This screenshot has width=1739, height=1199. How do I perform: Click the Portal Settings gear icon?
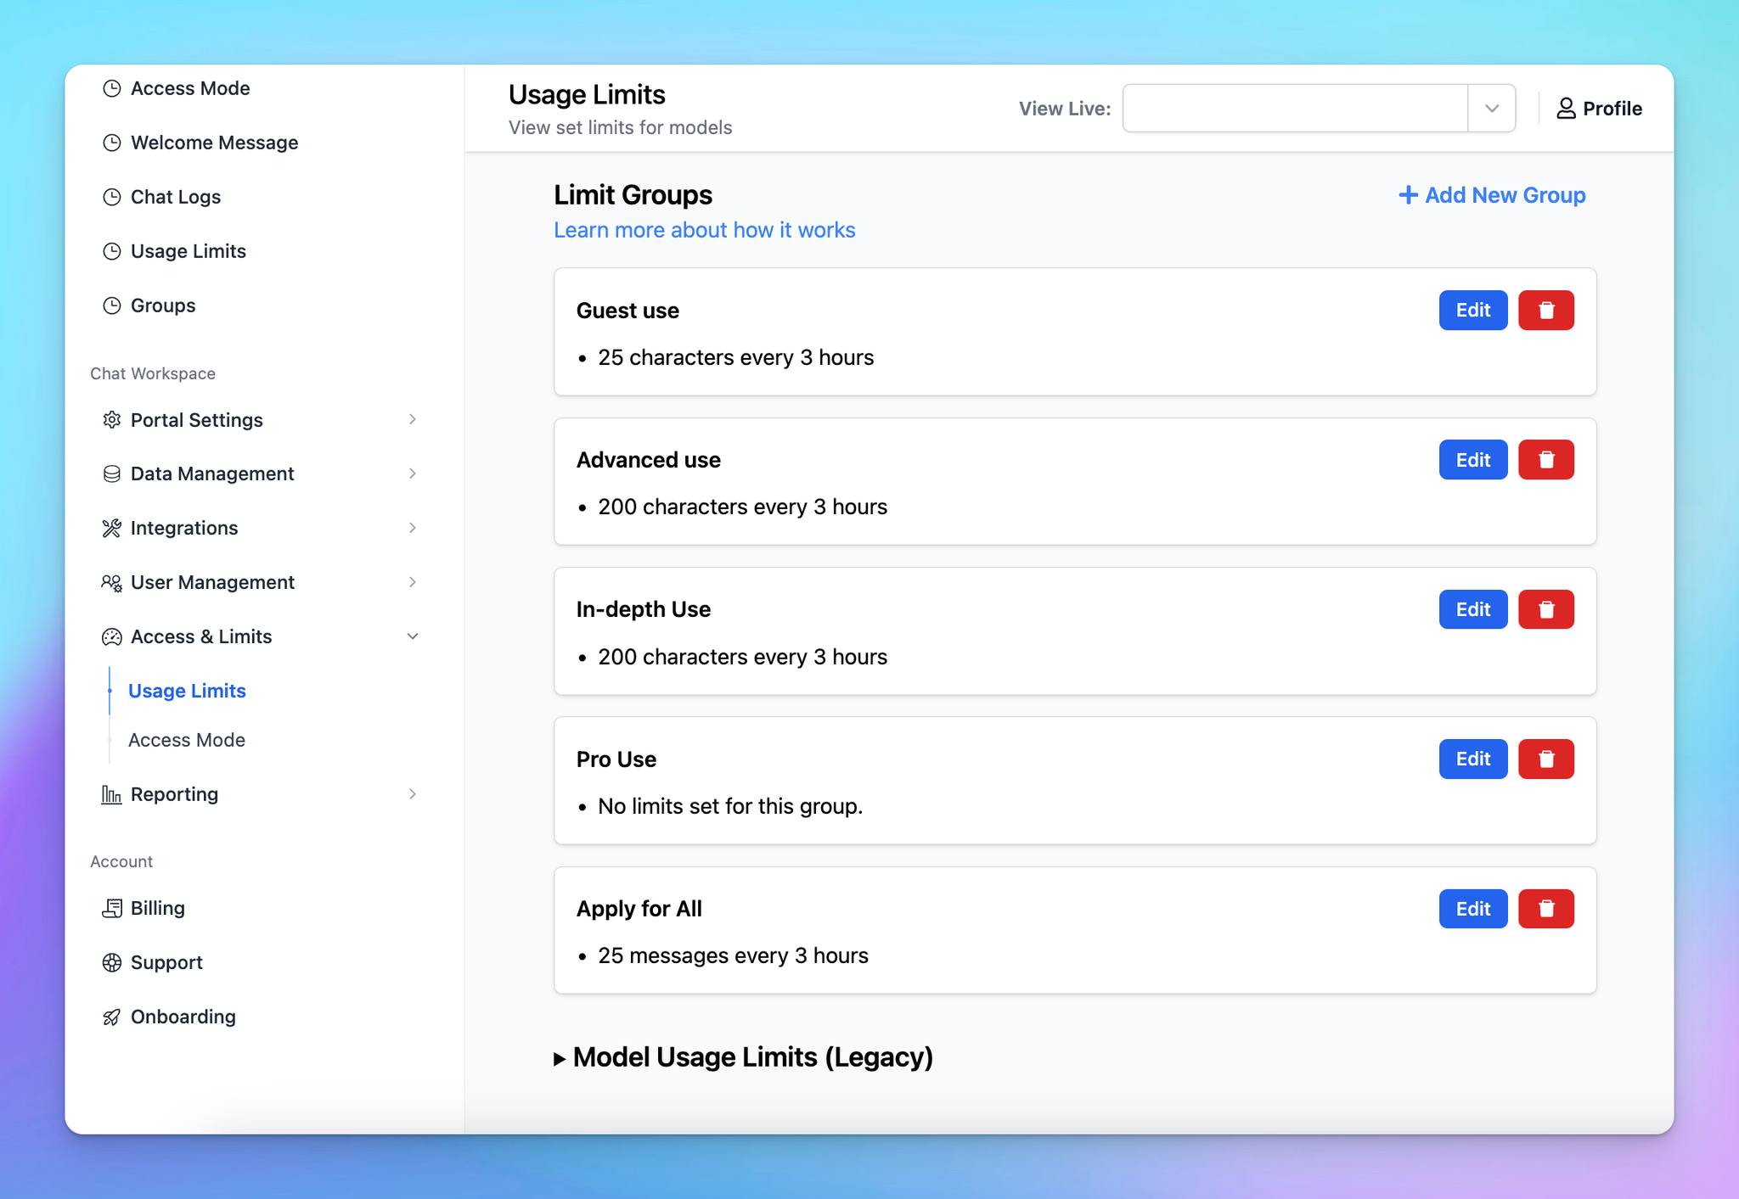(x=111, y=420)
